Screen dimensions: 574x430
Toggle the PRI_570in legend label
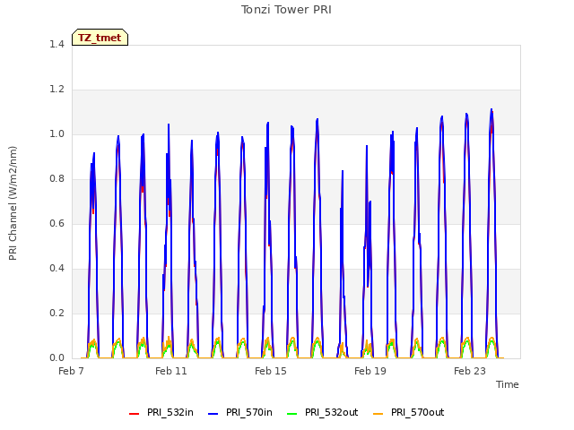[249, 412]
